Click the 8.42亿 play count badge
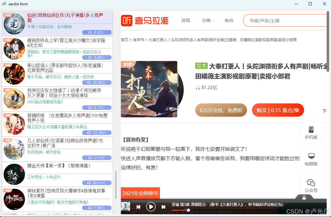Image resolution: width=331 pixels, height=217 pixels. 97,32
